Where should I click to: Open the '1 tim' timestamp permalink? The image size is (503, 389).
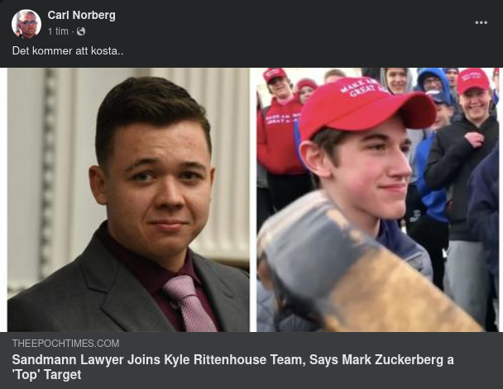click(x=58, y=31)
